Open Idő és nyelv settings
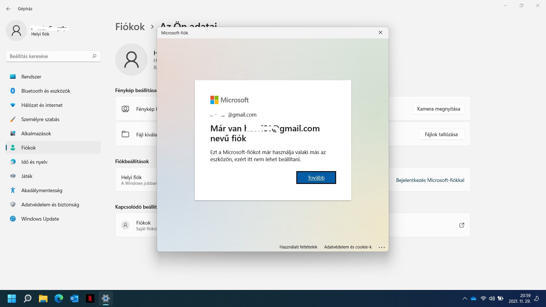This screenshot has width=546, height=307. (53, 162)
